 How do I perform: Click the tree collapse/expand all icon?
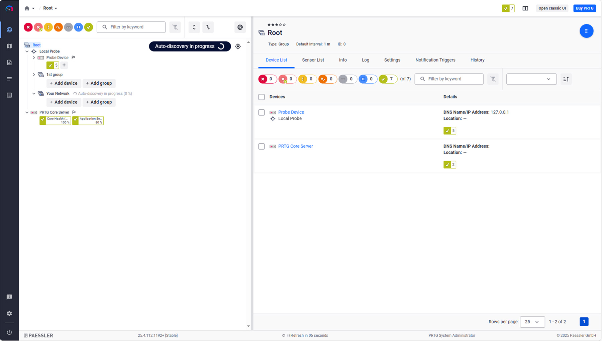point(194,27)
